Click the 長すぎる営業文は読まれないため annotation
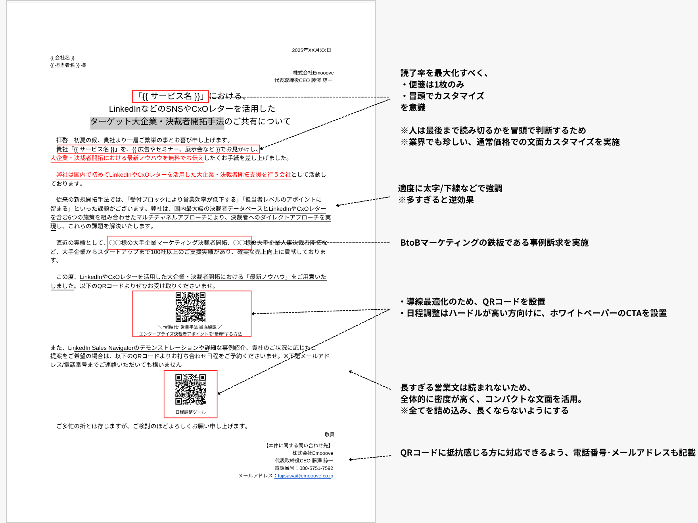This screenshot has height=523, width=698. click(x=466, y=387)
